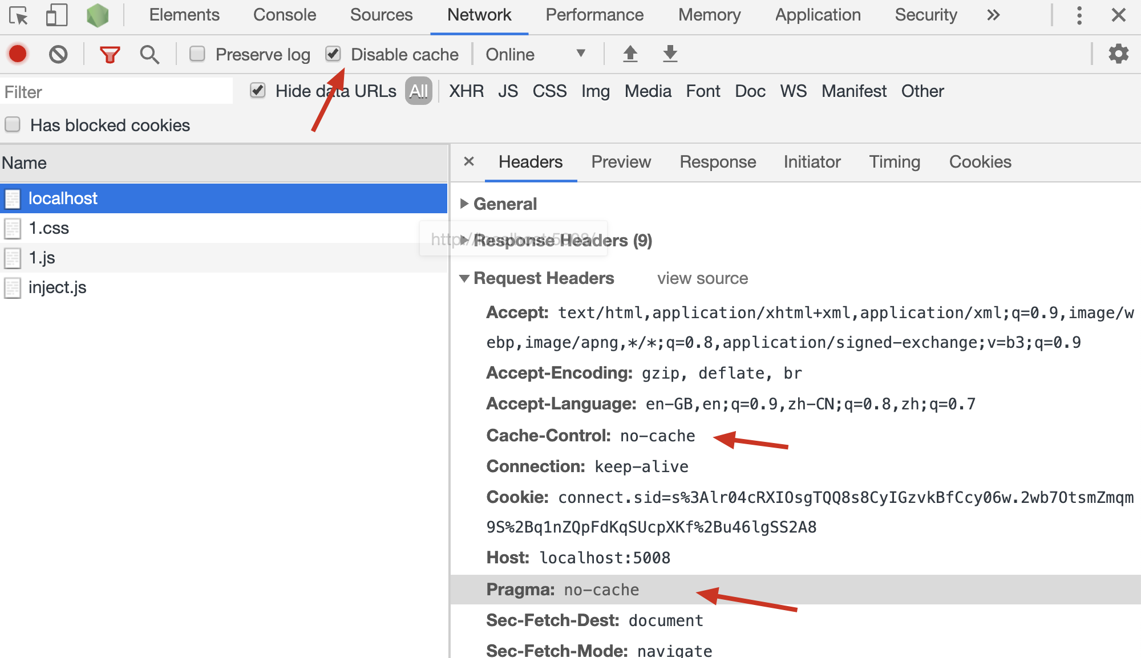This screenshot has height=658, width=1141.
Task: Switch to the Preview tab
Action: (621, 162)
